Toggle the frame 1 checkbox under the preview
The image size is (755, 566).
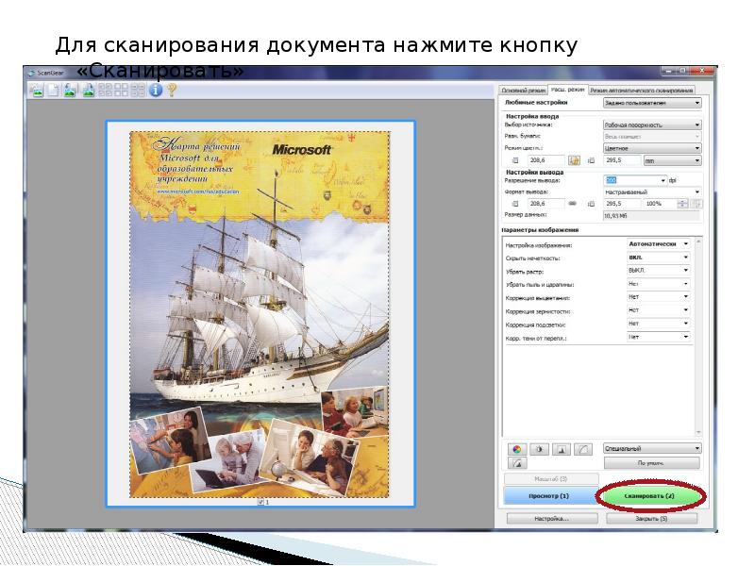pyautogui.click(x=260, y=502)
